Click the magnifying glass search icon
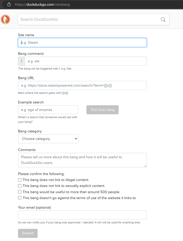The image size is (183, 241). click(163, 19)
